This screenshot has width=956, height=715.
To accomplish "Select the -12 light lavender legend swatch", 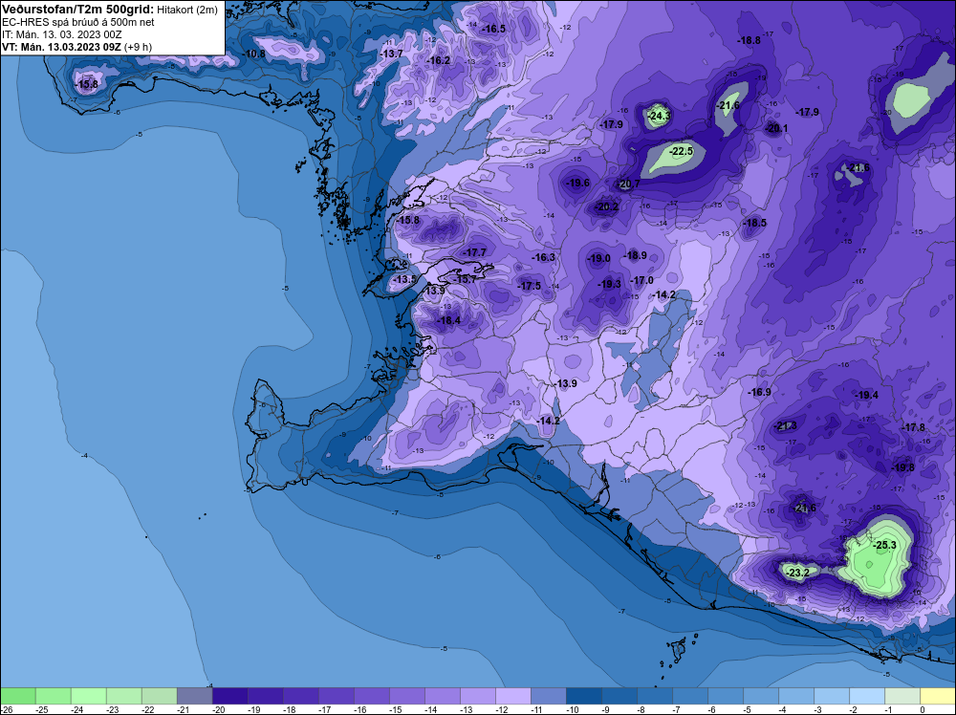I will [512, 696].
